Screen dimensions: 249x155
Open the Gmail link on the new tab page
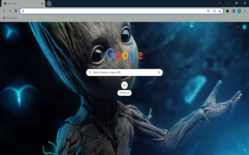click(223, 27)
